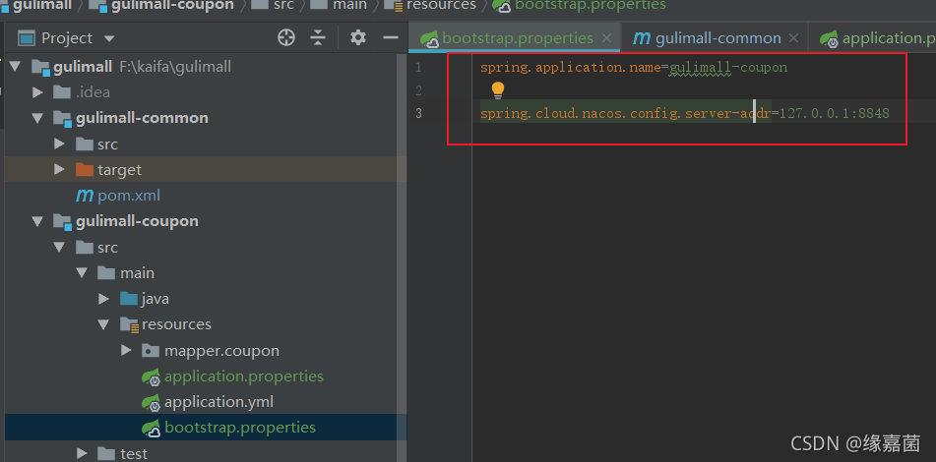Click the bootstrap.properties breadcrumb
The width and height of the screenshot is (936, 462).
pyautogui.click(x=591, y=5)
